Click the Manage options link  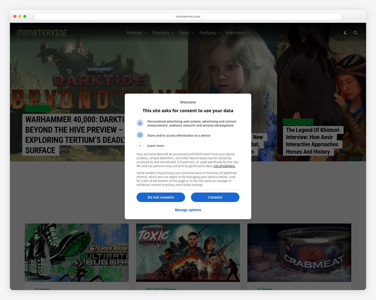tap(188, 210)
